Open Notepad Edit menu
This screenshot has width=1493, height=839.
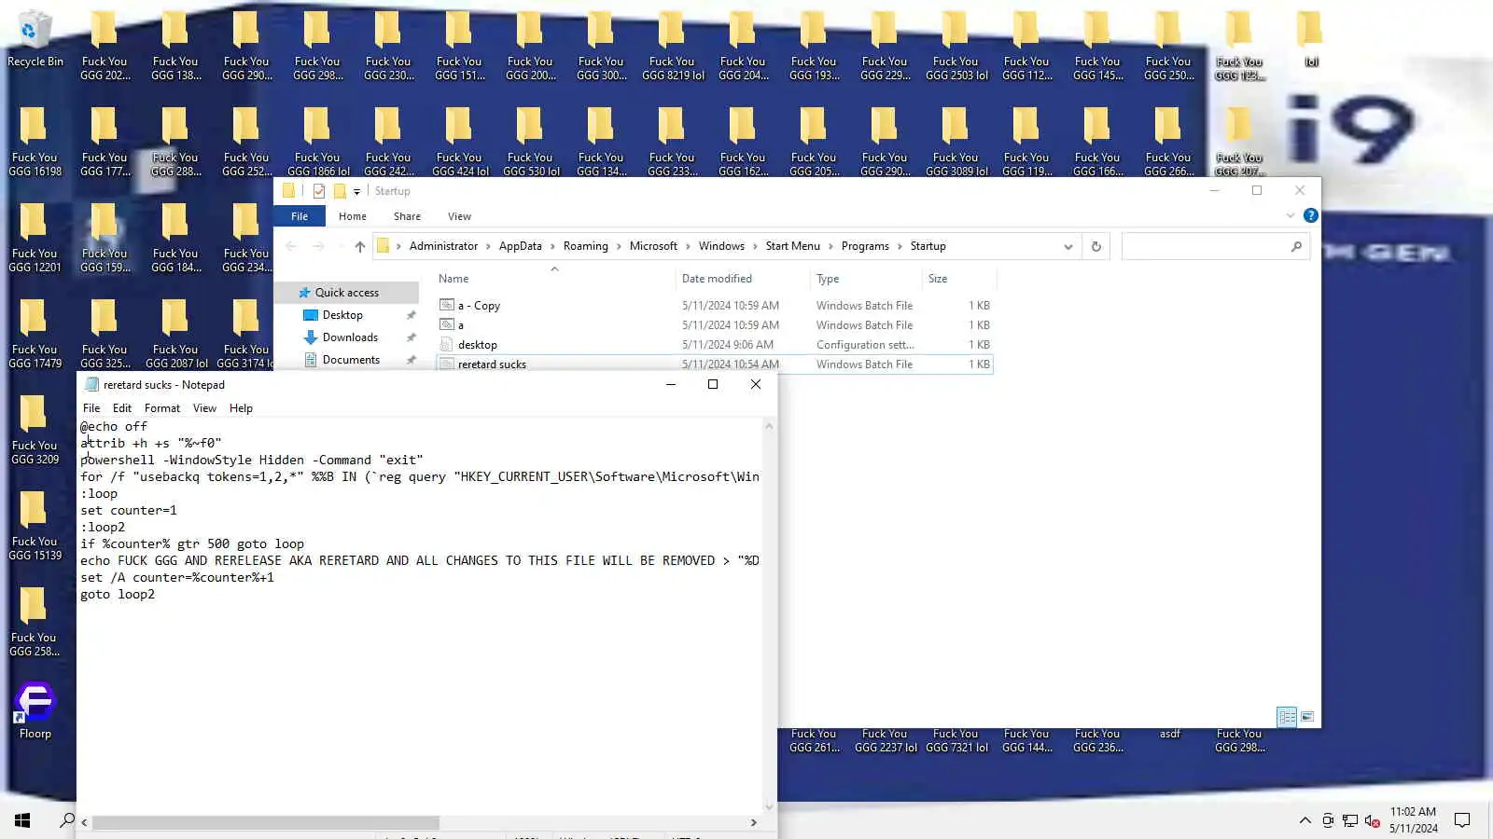tap(122, 408)
